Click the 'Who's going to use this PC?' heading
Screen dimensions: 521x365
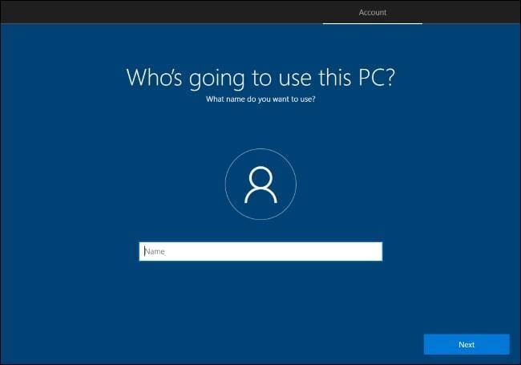tap(260, 78)
